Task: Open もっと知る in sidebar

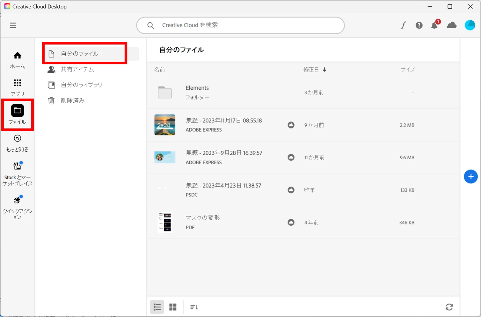Action: [x=17, y=143]
